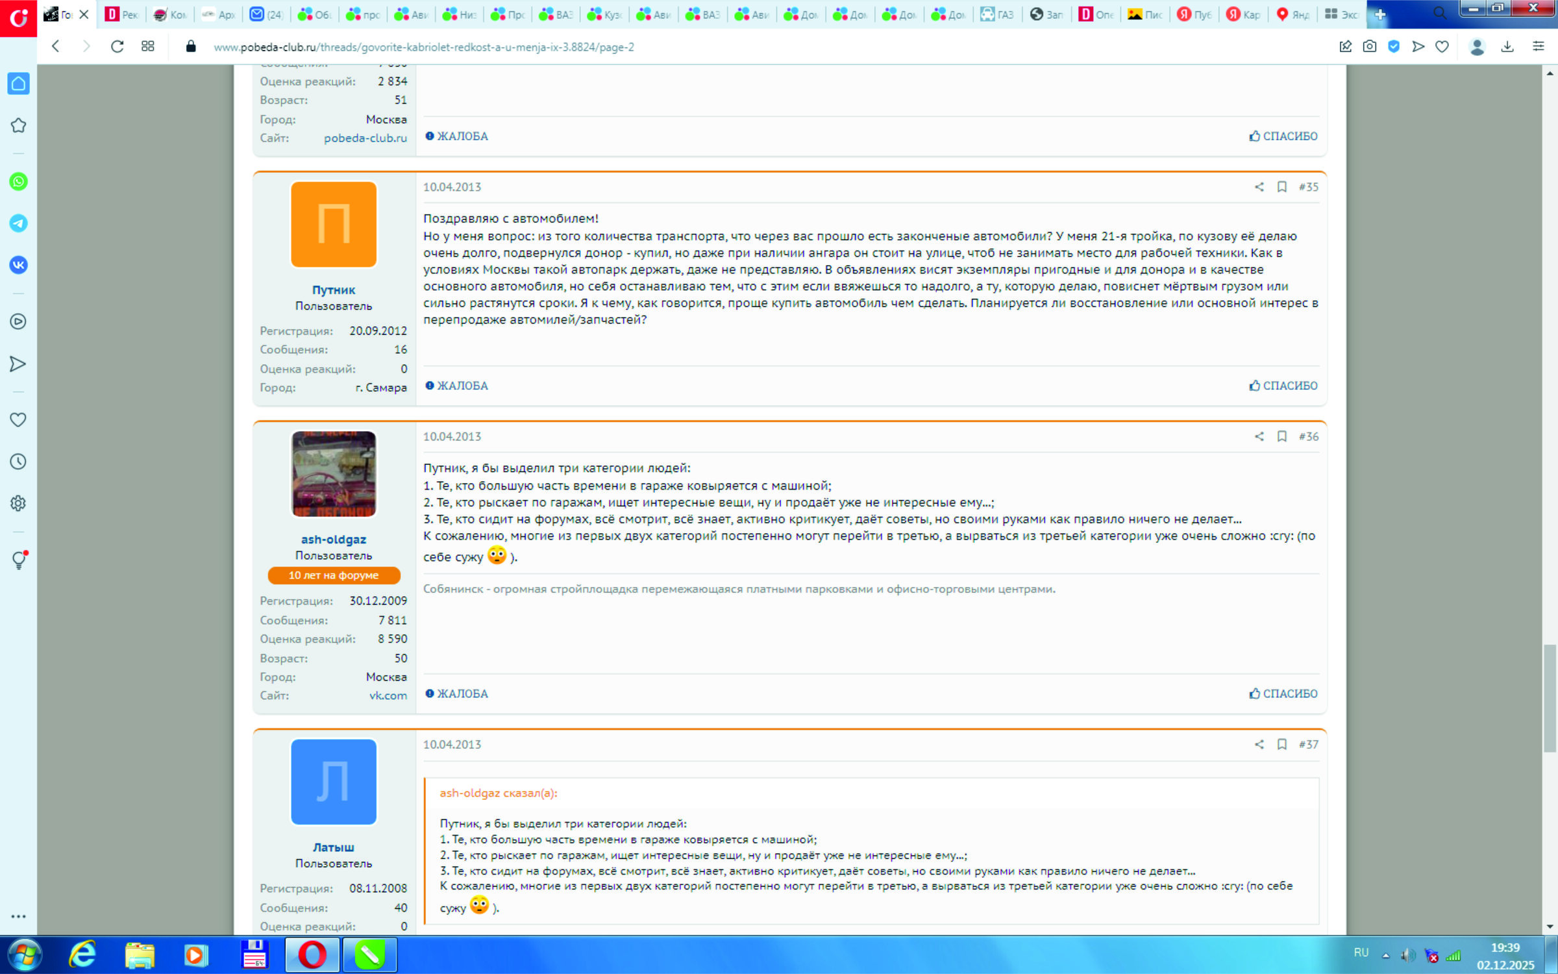
Task: Show the hidden system tray icons arrow
Action: click(1386, 955)
